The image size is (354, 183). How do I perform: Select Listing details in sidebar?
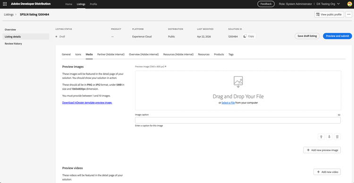click(x=26, y=37)
